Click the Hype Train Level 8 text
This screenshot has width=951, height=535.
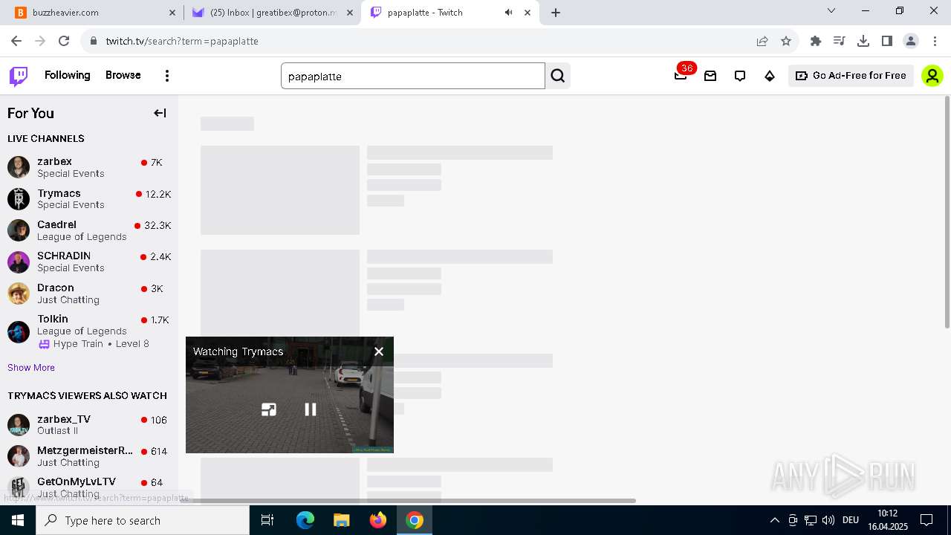coord(101,344)
